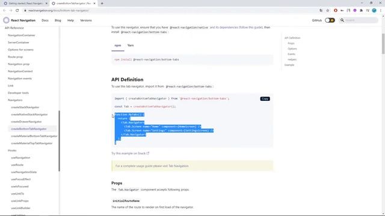
Task: Open createBottomTabNavigator sidebar entry
Action: click(x=29, y=129)
